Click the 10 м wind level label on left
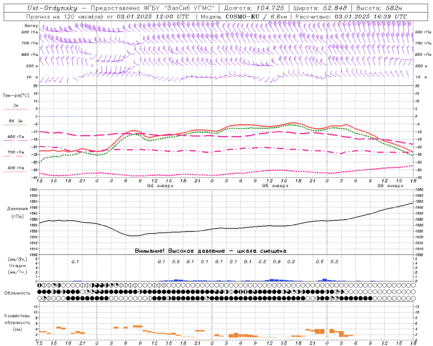The image size is (433, 346). click(x=32, y=77)
